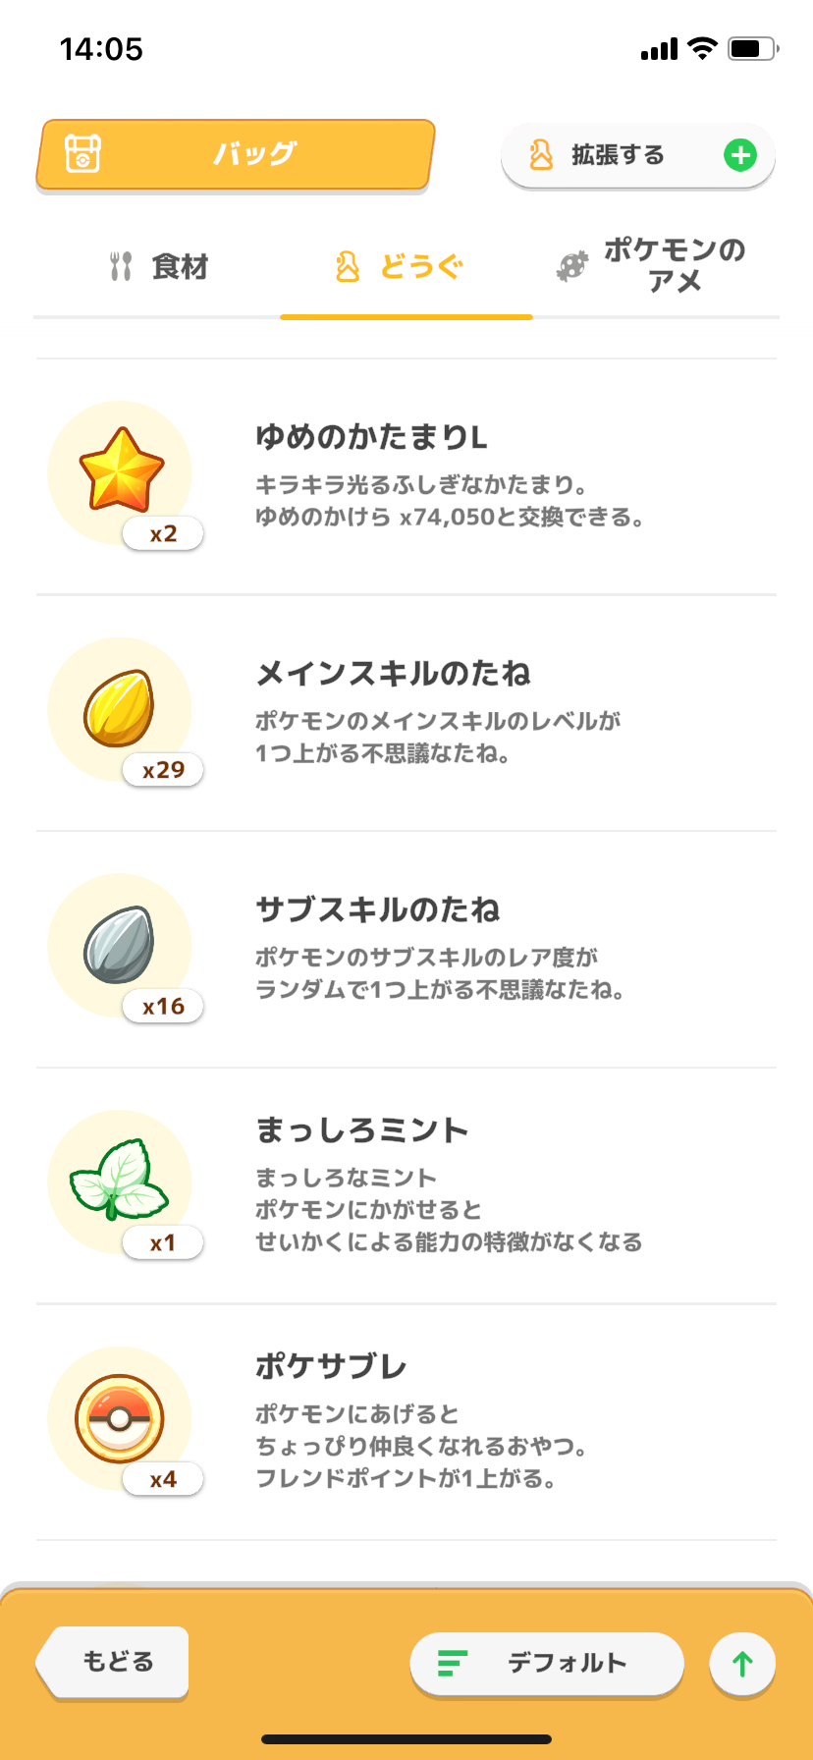Tap the サブスキルのたね item title
Viewport: 813px width, 1760px height.
pos(378,909)
